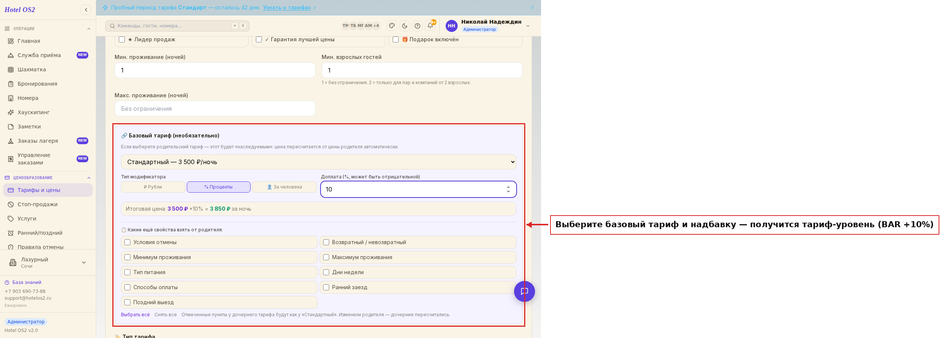The image size is (948, 338).
Task: Click the help question mark icon
Action: 417,26
